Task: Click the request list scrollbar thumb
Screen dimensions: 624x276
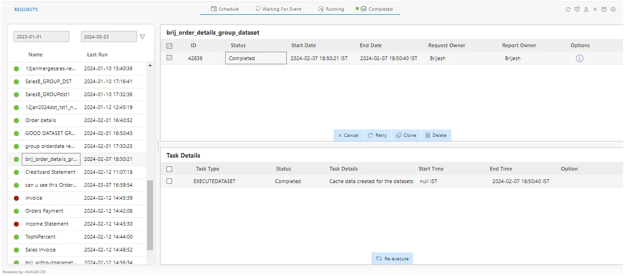Action: [x=150, y=215]
